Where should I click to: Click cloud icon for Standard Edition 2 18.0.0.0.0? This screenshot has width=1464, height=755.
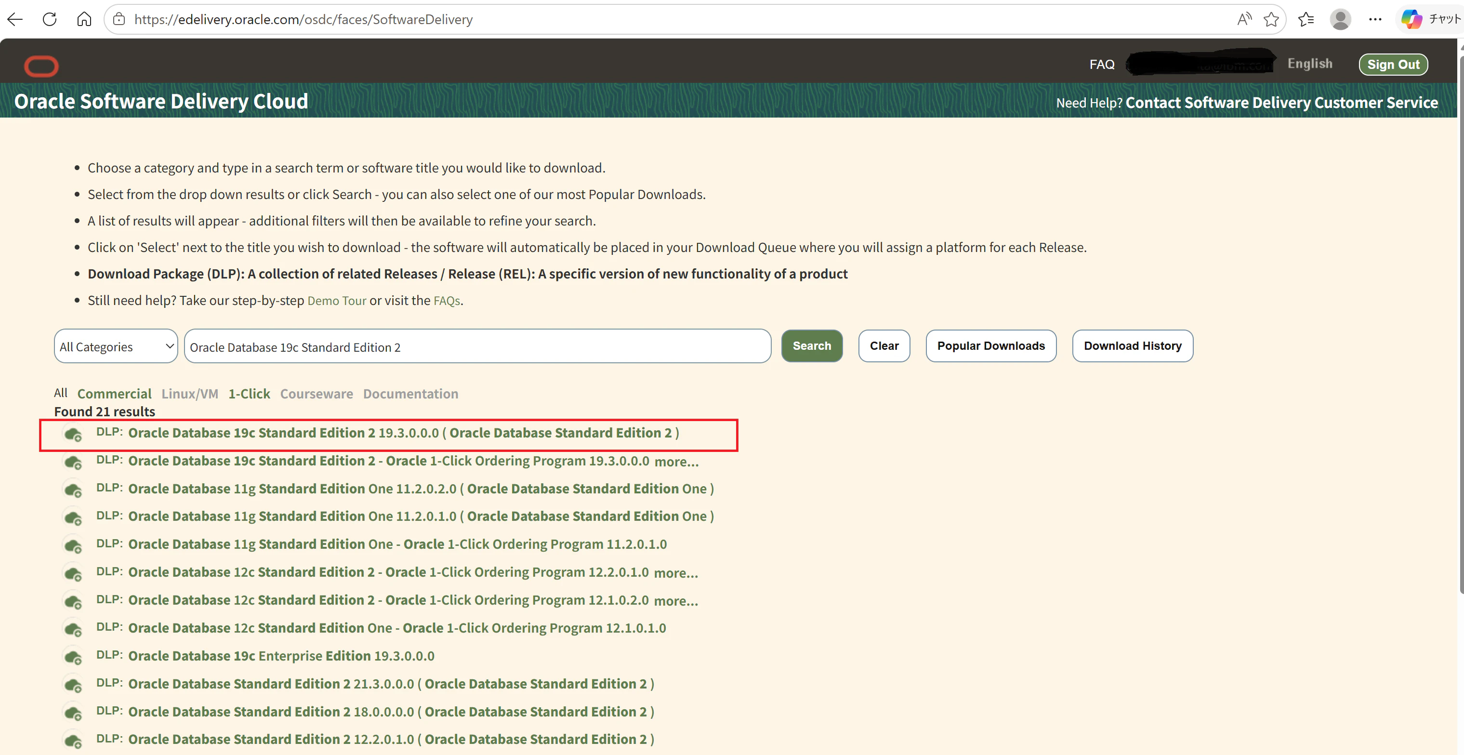(x=73, y=714)
